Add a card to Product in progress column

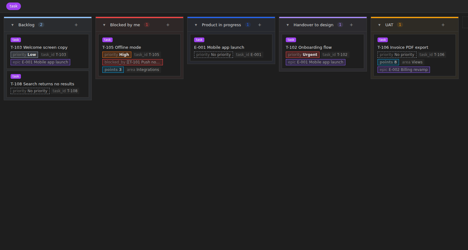[x=260, y=25]
